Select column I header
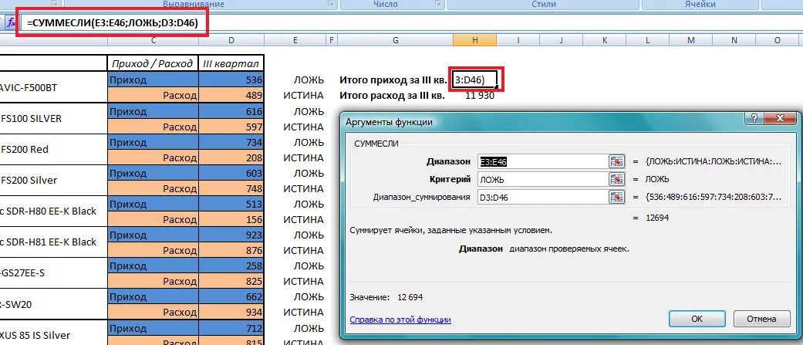 click(518, 40)
